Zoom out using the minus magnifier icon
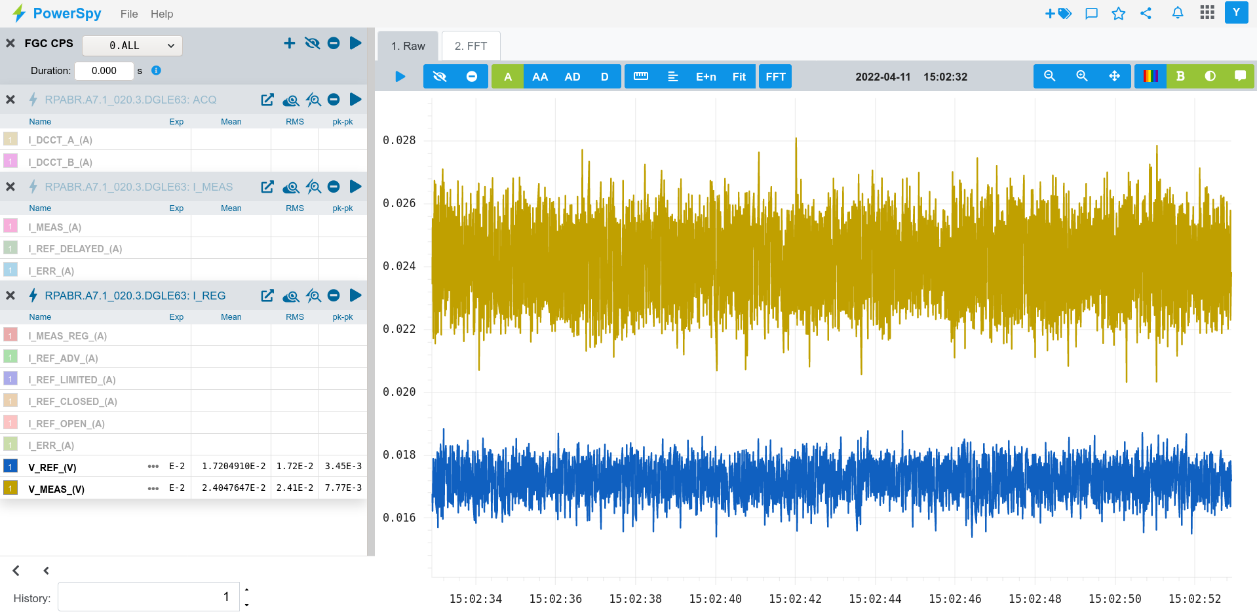The height and width of the screenshot is (614, 1257). tap(1050, 76)
